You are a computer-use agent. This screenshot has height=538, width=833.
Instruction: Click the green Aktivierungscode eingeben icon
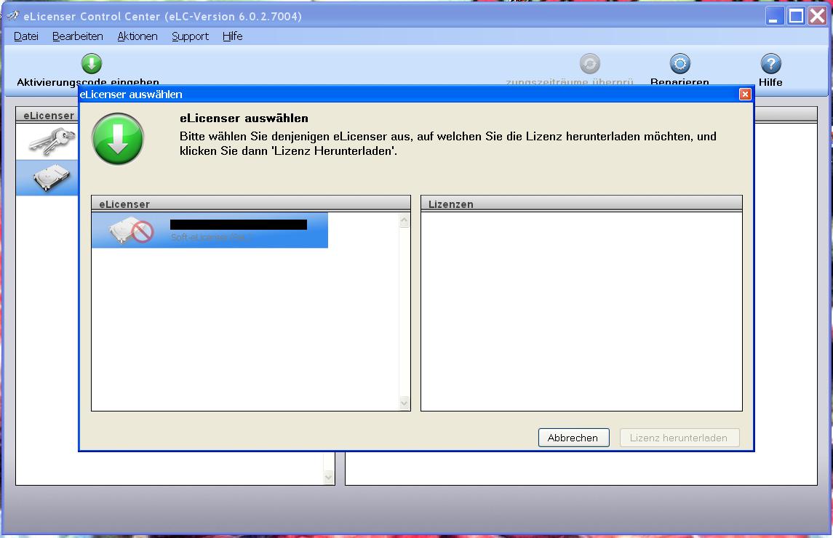(91, 65)
